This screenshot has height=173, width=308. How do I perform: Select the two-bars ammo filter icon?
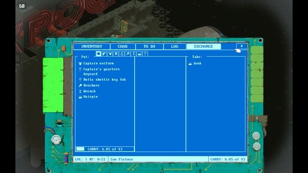[116, 53]
